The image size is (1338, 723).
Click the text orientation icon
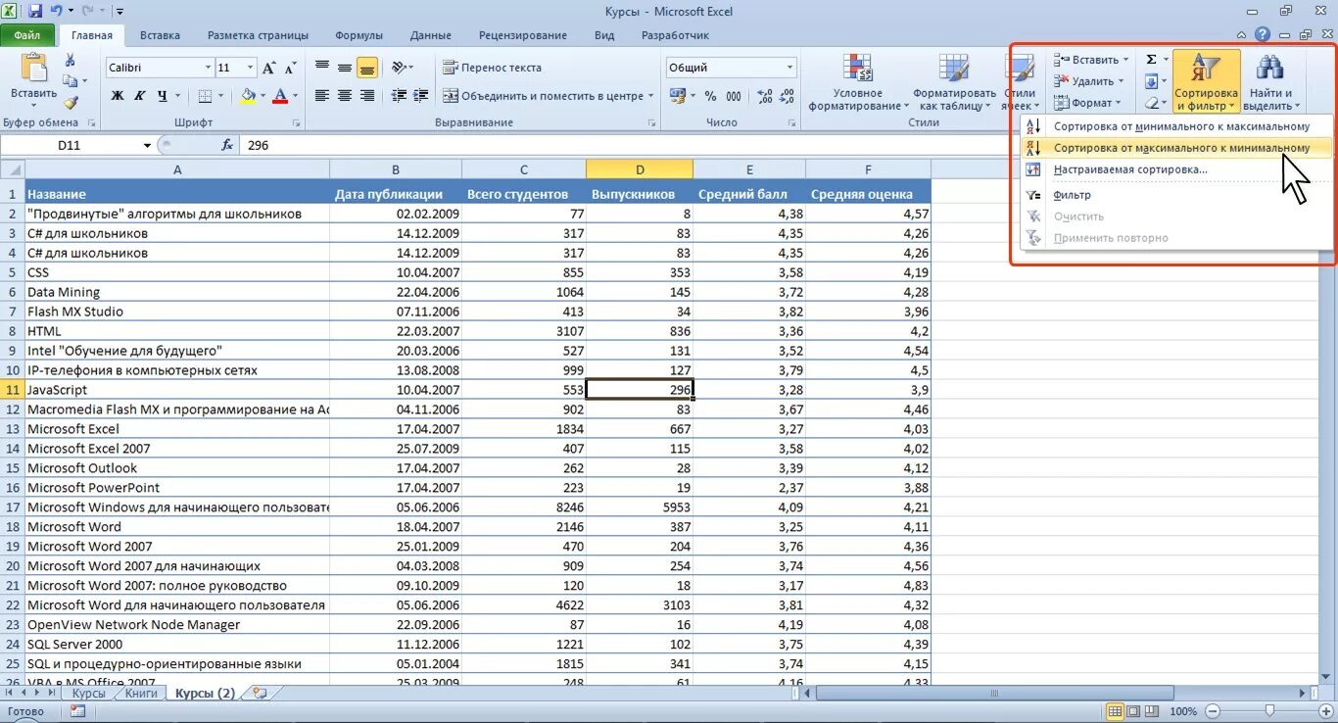tap(399, 68)
